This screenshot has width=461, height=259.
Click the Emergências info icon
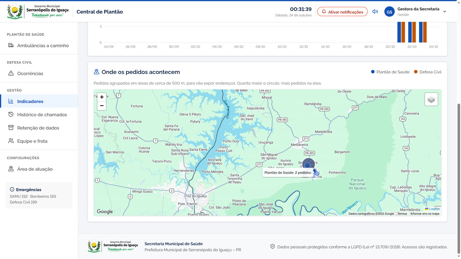12,189
